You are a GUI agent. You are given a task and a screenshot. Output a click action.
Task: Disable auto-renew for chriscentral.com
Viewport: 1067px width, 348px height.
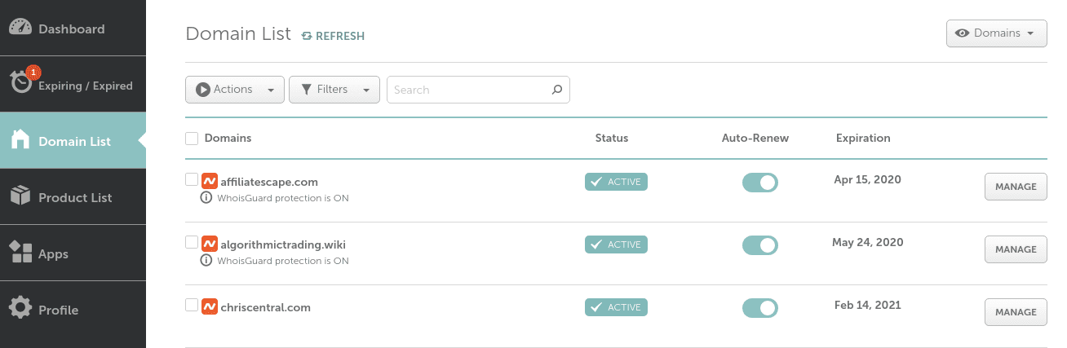pos(759,308)
